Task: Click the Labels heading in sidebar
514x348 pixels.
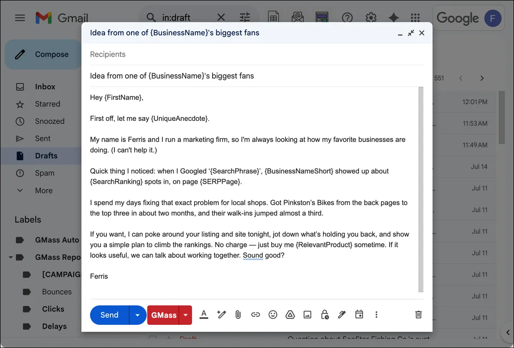Action: (x=28, y=219)
